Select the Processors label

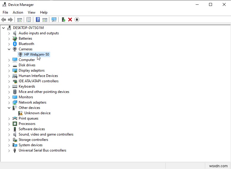click(27, 124)
